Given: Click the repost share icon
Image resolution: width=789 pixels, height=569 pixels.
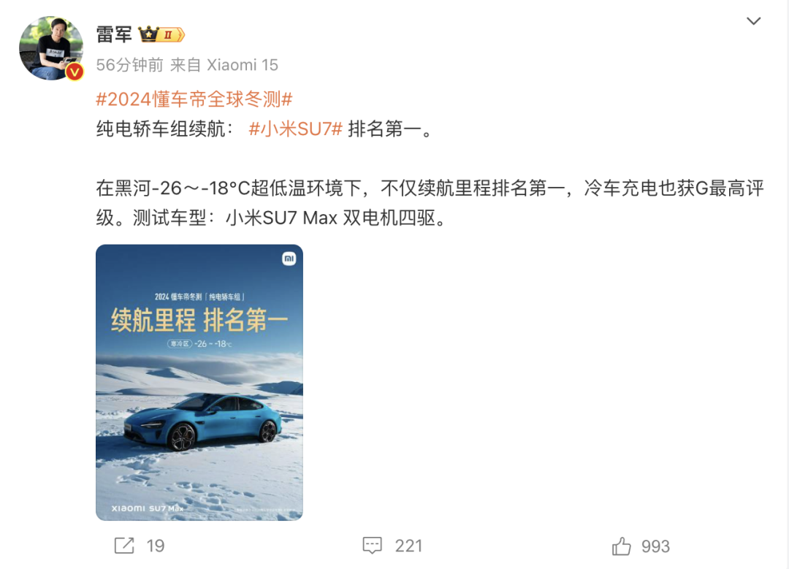Looking at the screenshot, I should click(124, 546).
